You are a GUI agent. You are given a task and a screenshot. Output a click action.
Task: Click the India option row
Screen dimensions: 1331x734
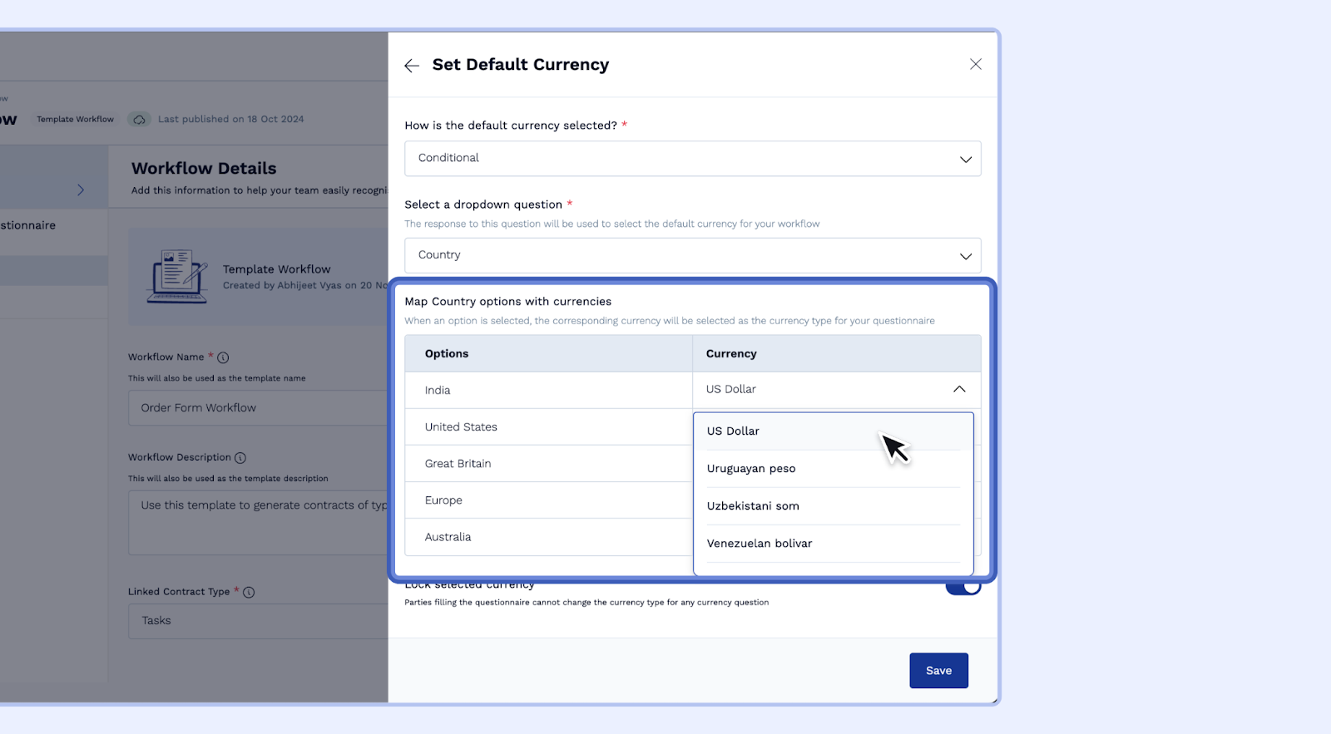click(549, 390)
